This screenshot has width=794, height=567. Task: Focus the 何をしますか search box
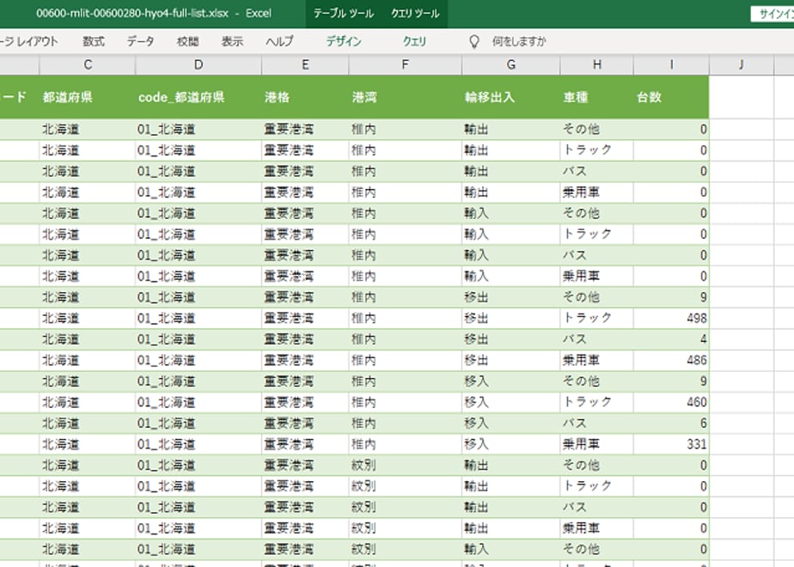pos(519,41)
